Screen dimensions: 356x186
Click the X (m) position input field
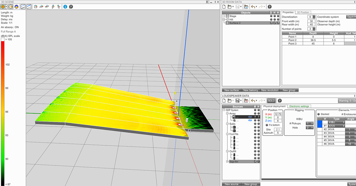click(278, 114)
